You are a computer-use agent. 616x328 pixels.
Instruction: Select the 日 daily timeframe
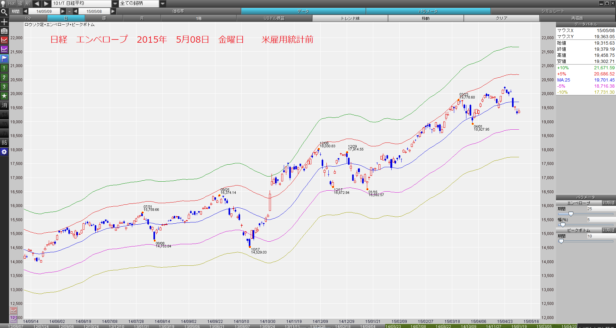coord(66,18)
